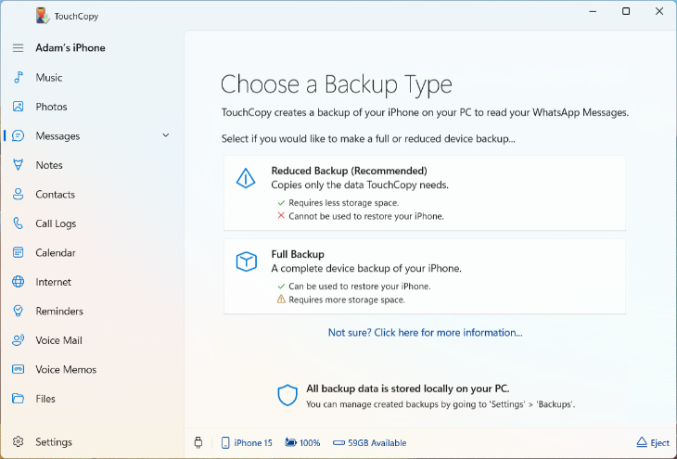Minimize the TouchCopy window

click(x=593, y=12)
